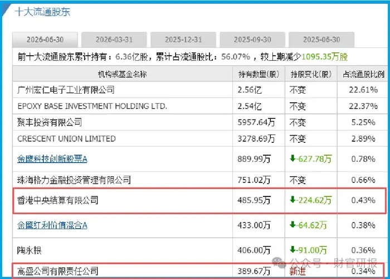
Task: Click the 0.38% ratio cell
Action: tap(363, 225)
